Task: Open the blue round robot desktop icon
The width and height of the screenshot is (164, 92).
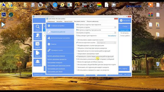Action: [55, 5]
